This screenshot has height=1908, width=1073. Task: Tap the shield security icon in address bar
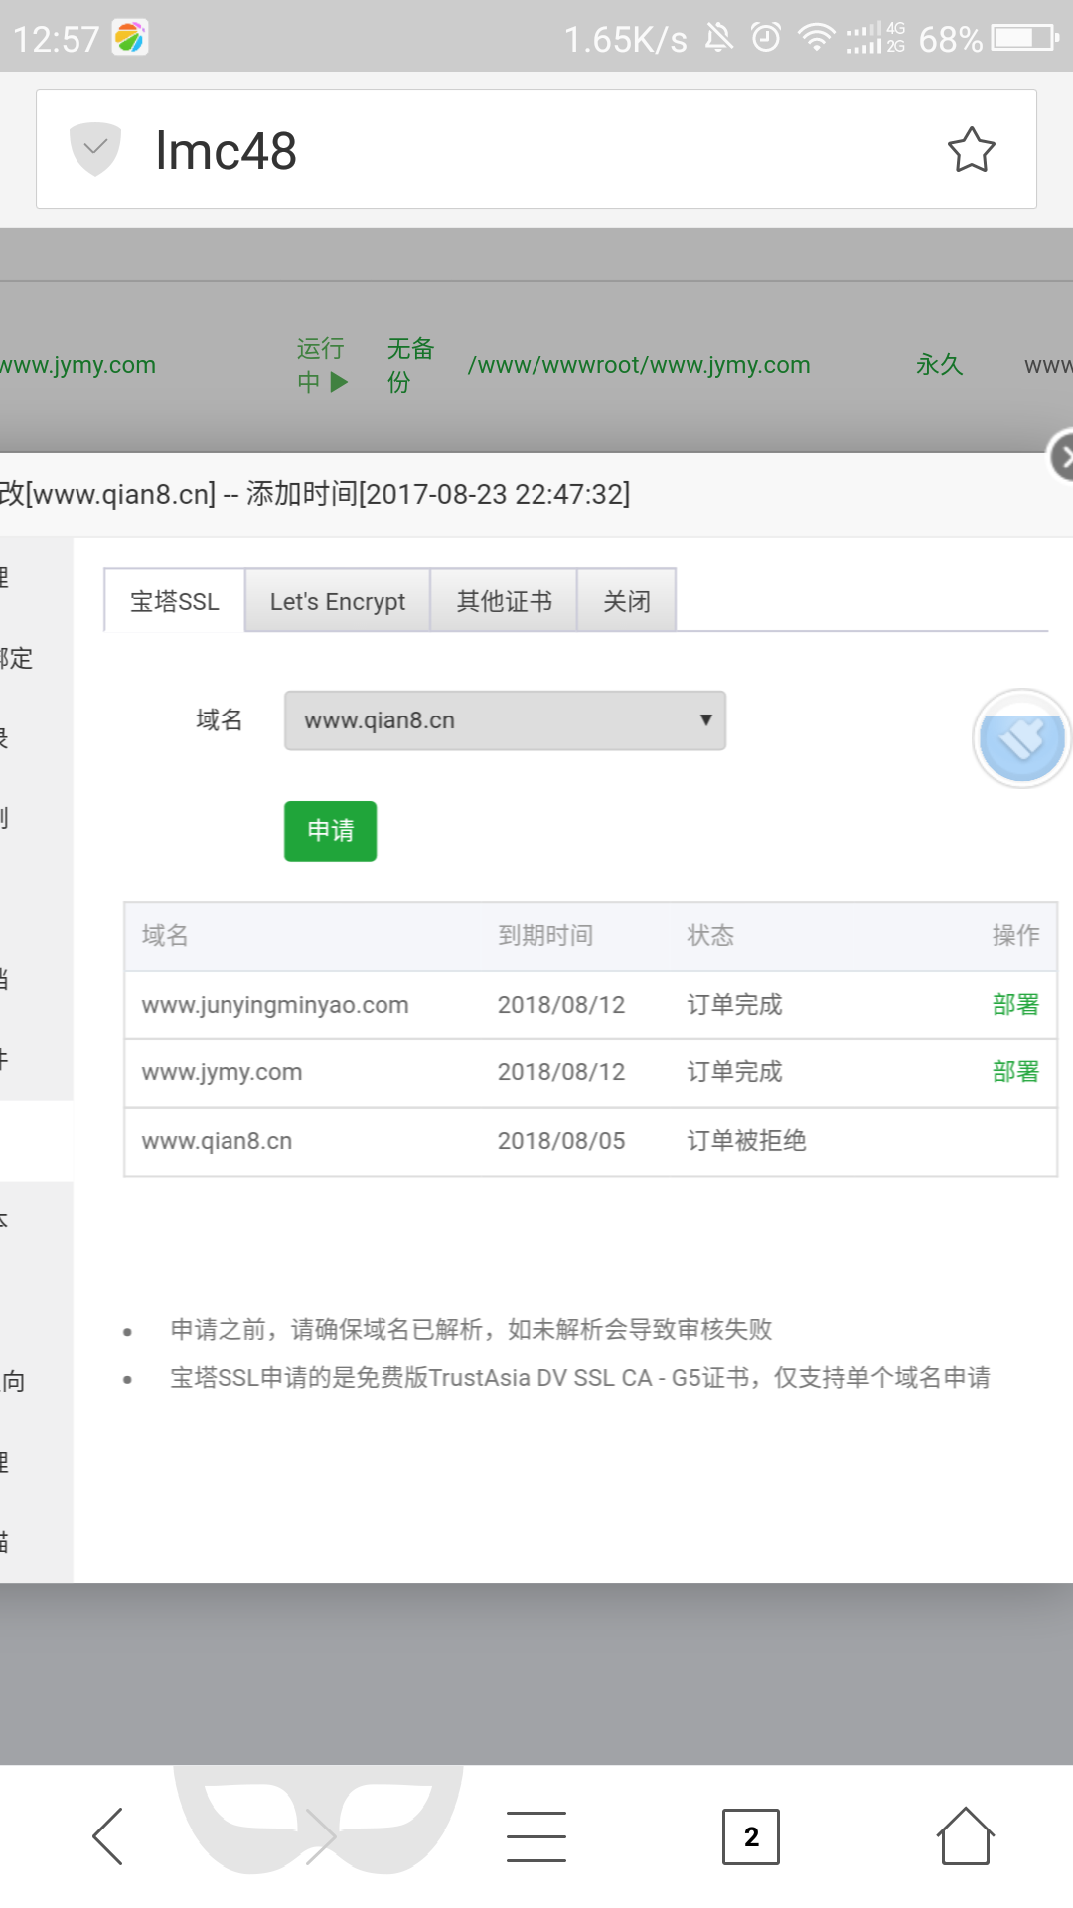95,149
